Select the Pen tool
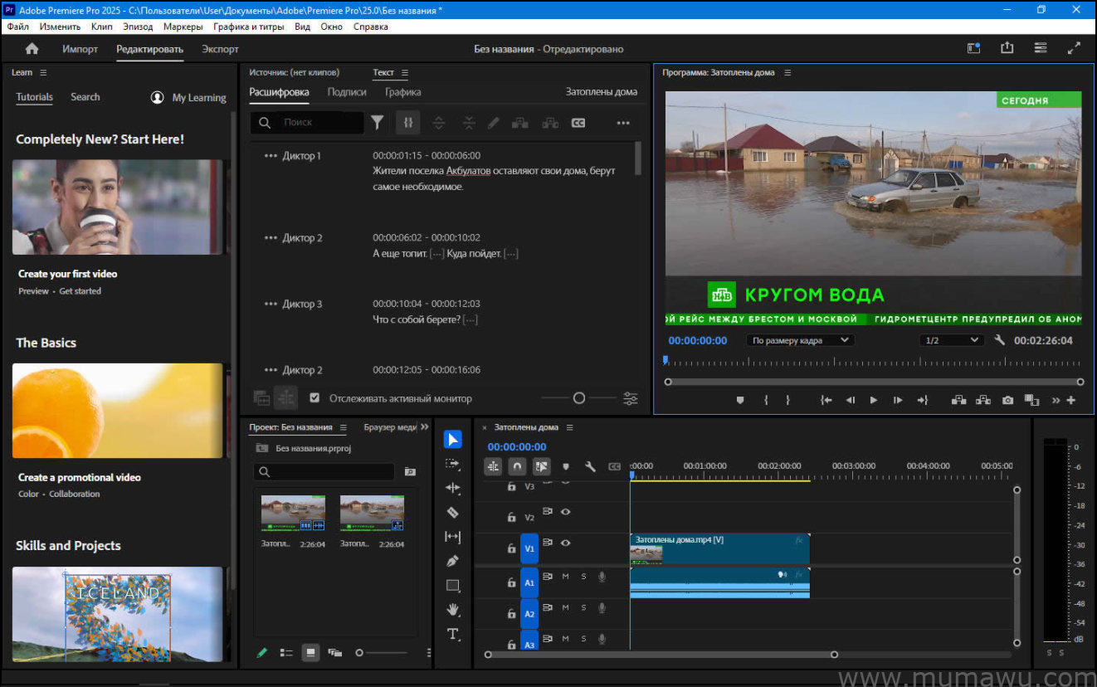1097x687 pixels. (x=452, y=560)
